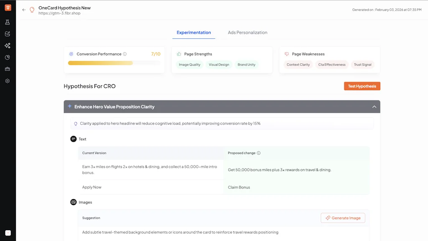
Task: Click the flag icon on Page Weaknesses card
Action: click(x=286, y=54)
